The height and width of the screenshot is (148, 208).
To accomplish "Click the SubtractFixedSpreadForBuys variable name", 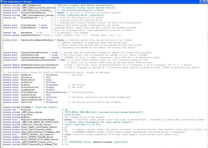I will click(x=37, y=40).
